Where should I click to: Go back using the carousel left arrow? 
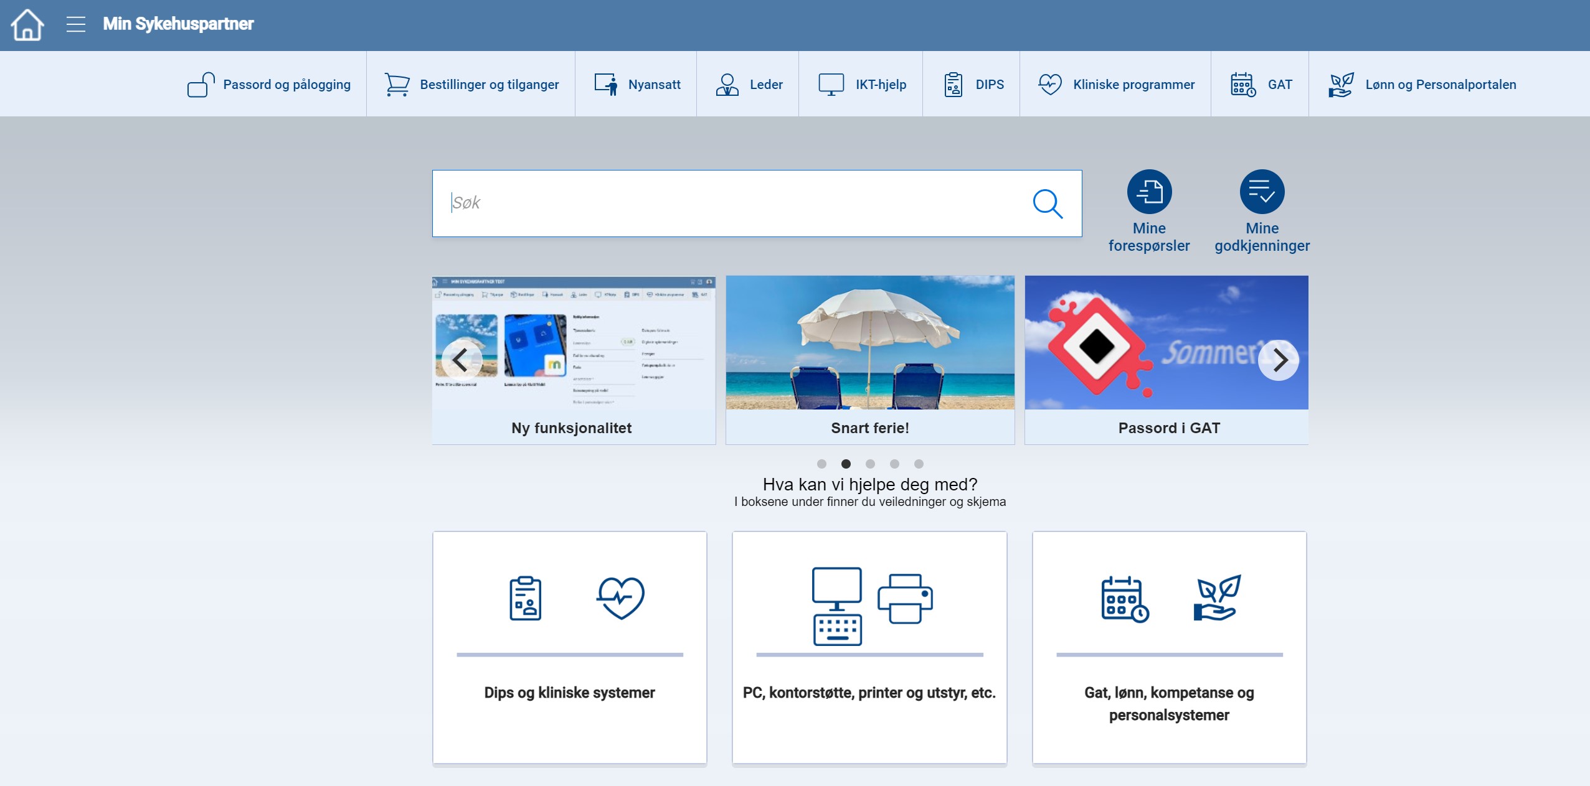tap(461, 360)
